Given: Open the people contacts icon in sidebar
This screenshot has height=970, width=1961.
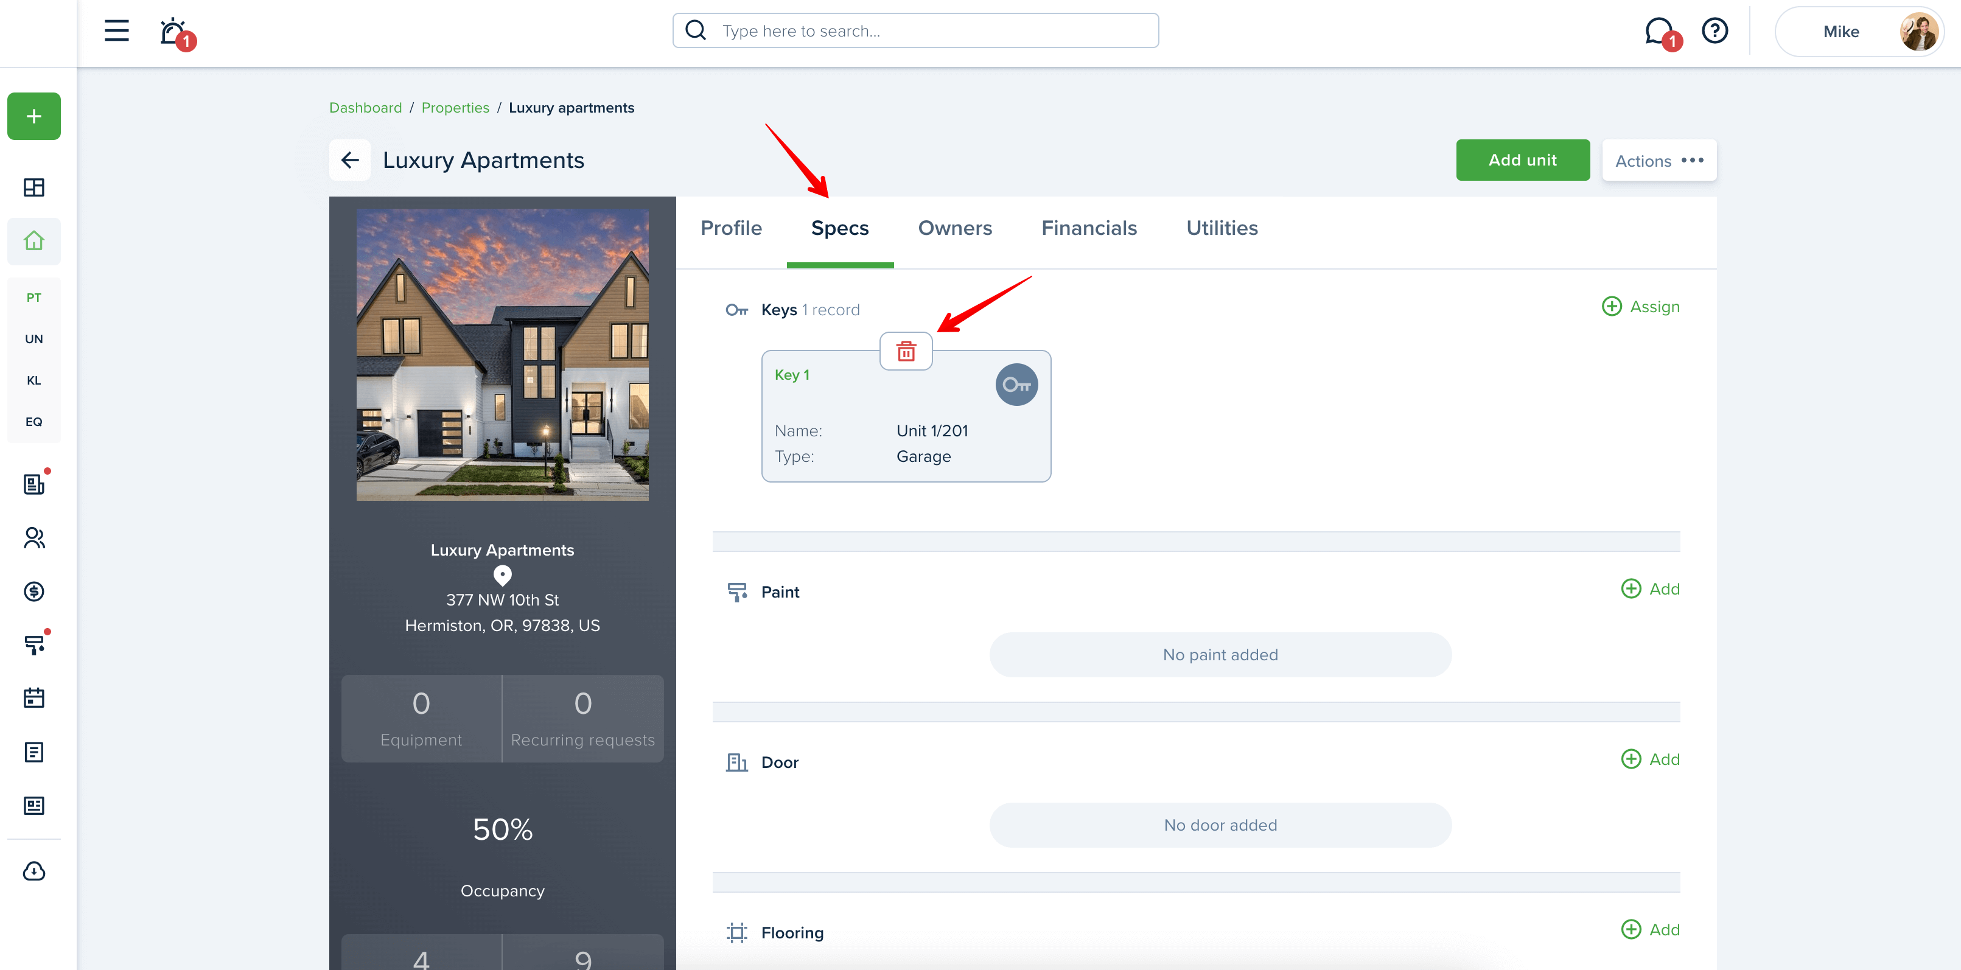Looking at the screenshot, I should [34, 539].
